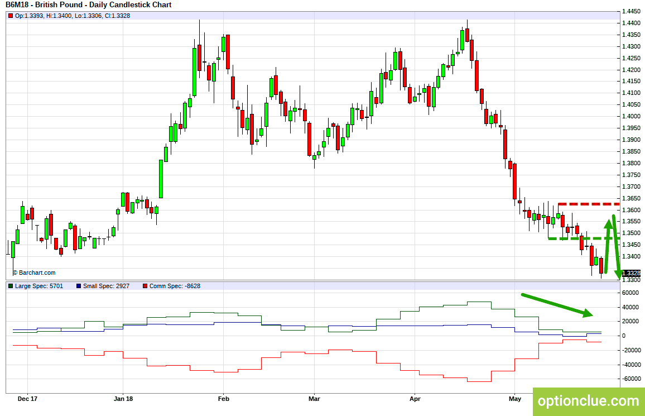Click the Barchart.com copyright text
The height and width of the screenshot is (416, 645).
pos(34,272)
